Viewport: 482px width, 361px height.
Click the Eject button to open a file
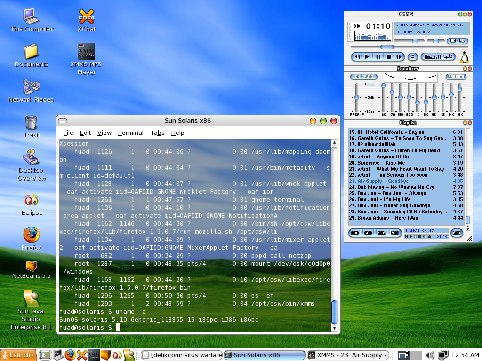(x=412, y=56)
